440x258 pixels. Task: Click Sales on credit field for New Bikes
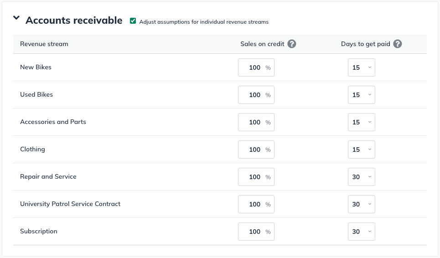(253, 67)
